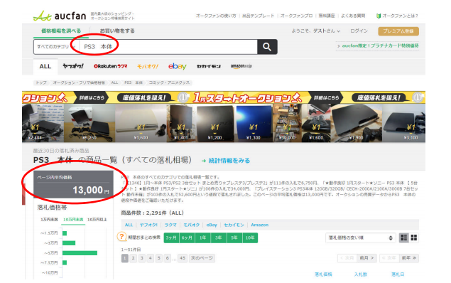Open the auction thumbnail priced ¥1,401

click(x=181, y=123)
